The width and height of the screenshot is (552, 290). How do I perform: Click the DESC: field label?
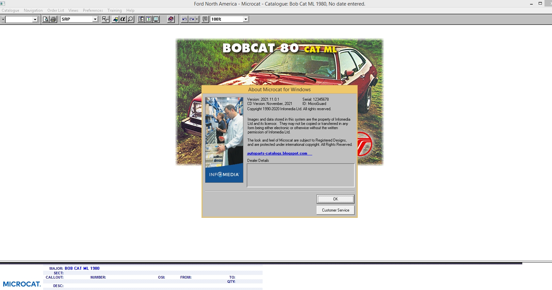click(x=58, y=286)
